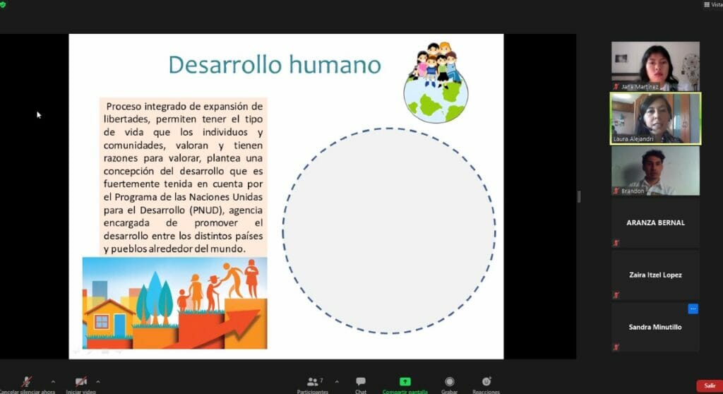The width and height of the screenshot is (723, 394).
Task: Expand audio options arrow beside microphone
Action: click(53, 381)
